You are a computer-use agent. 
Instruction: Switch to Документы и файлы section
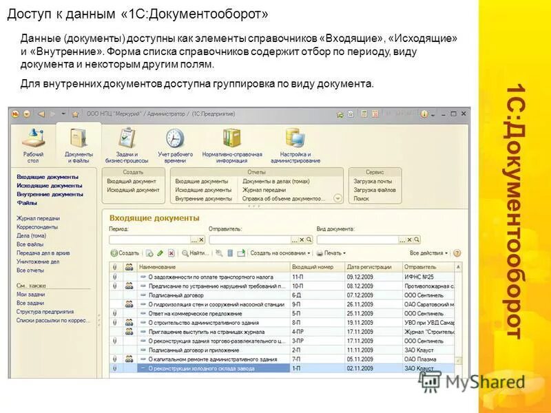point(79,145)
